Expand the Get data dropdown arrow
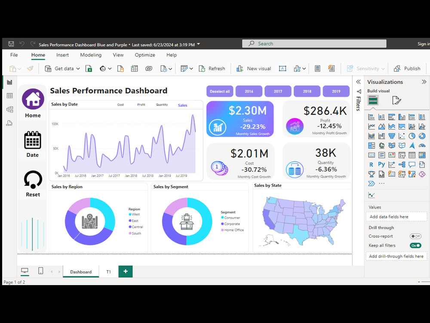Image resolution: width=430 pixels, height=323 pixels. pyautogui.click(x=77, y=68)
